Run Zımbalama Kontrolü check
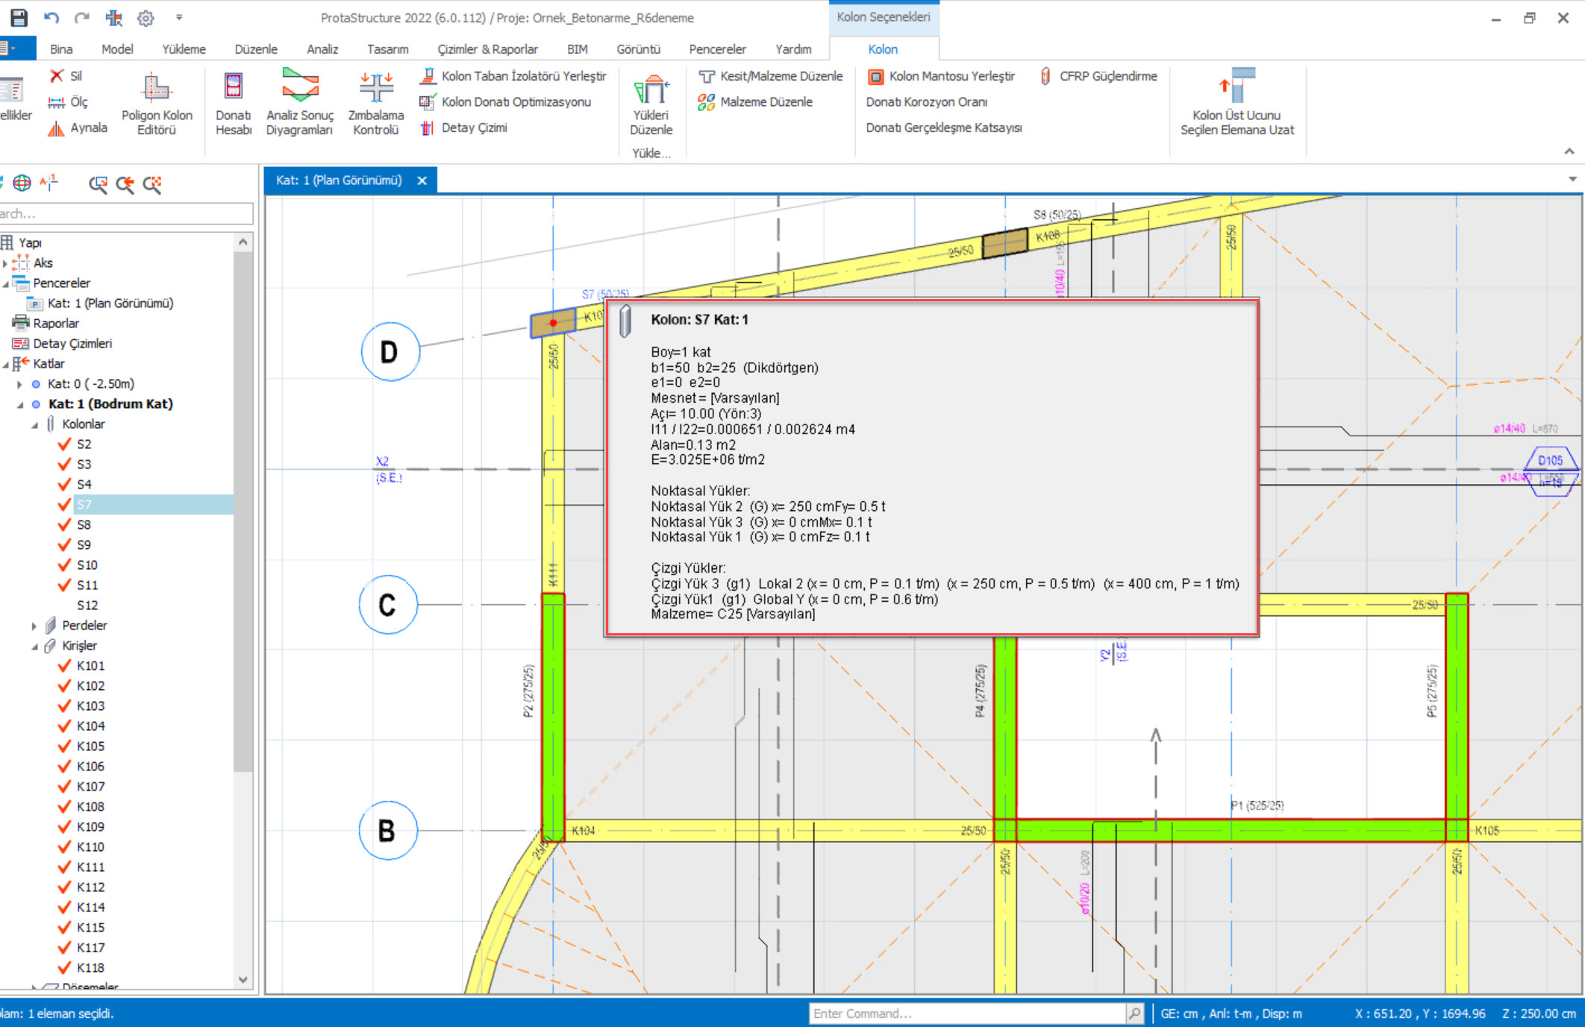1585x1027 pixels. click(376, 104)
